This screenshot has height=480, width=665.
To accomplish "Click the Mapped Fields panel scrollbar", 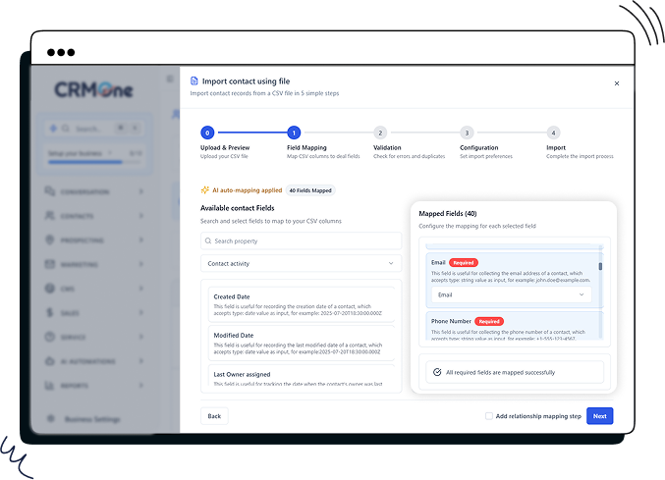I will pos(600,265).
